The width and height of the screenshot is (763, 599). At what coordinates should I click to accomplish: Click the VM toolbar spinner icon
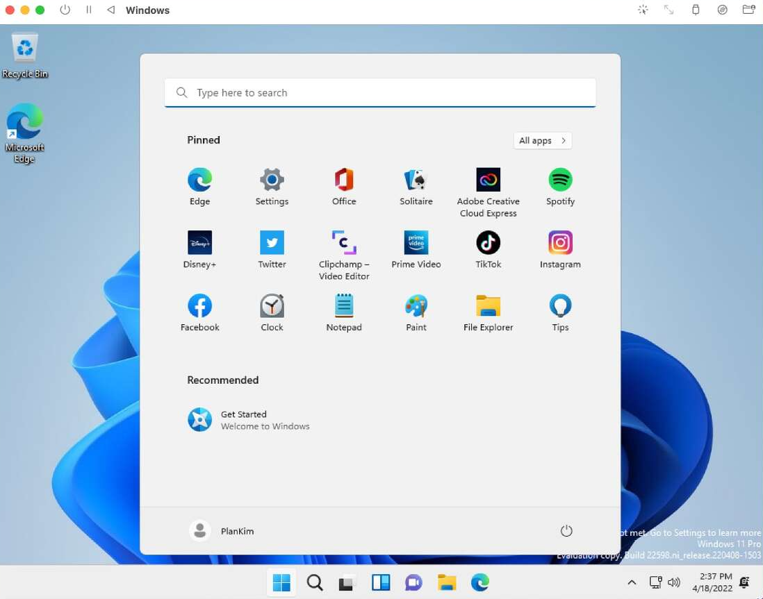pos(643,10)
